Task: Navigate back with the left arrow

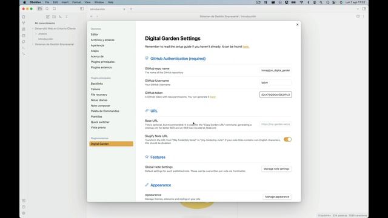Action: (x=92, y=16)
